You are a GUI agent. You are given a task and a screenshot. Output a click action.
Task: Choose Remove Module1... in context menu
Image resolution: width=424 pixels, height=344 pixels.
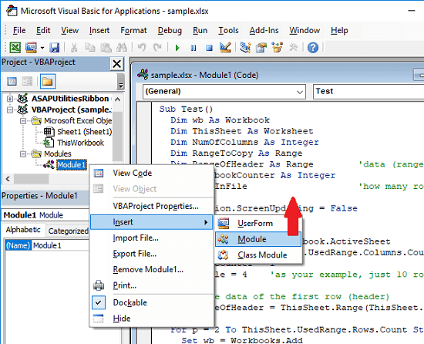pyautogui.click(x=151, y=269)
